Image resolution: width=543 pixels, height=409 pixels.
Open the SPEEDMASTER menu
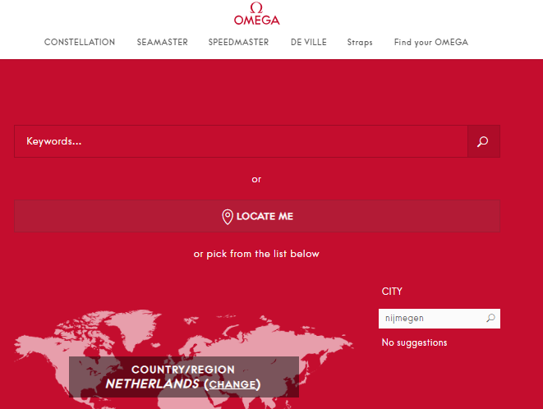coord(238,42)
